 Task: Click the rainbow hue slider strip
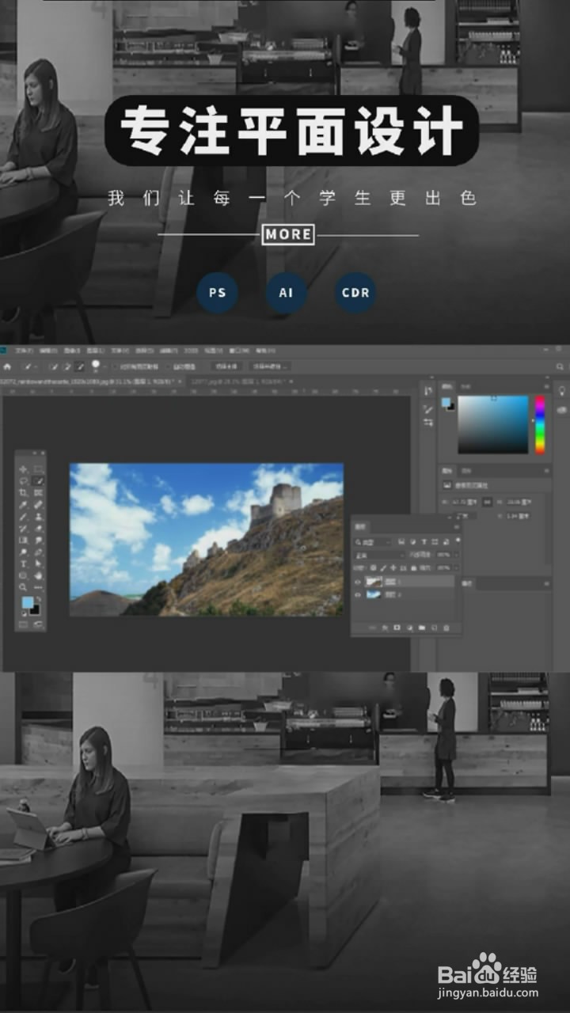(x=540, y=424)
